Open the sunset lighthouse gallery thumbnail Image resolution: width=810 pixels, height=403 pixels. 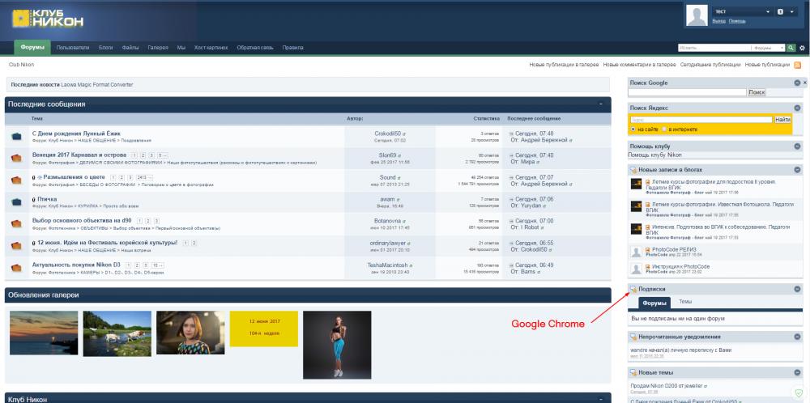pyautogui.click(x=44, y=333)
